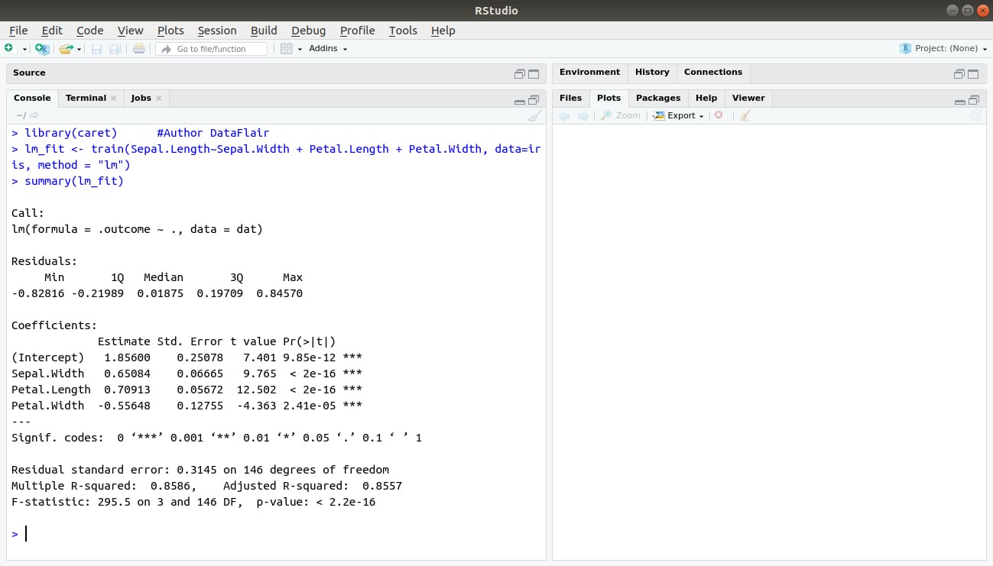The image size is (993, 566).
Task: Minimize the Console pane
Action: click(x=520, y=100)
